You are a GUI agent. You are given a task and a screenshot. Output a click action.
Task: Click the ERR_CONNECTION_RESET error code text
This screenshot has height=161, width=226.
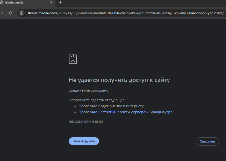point(86,122)
